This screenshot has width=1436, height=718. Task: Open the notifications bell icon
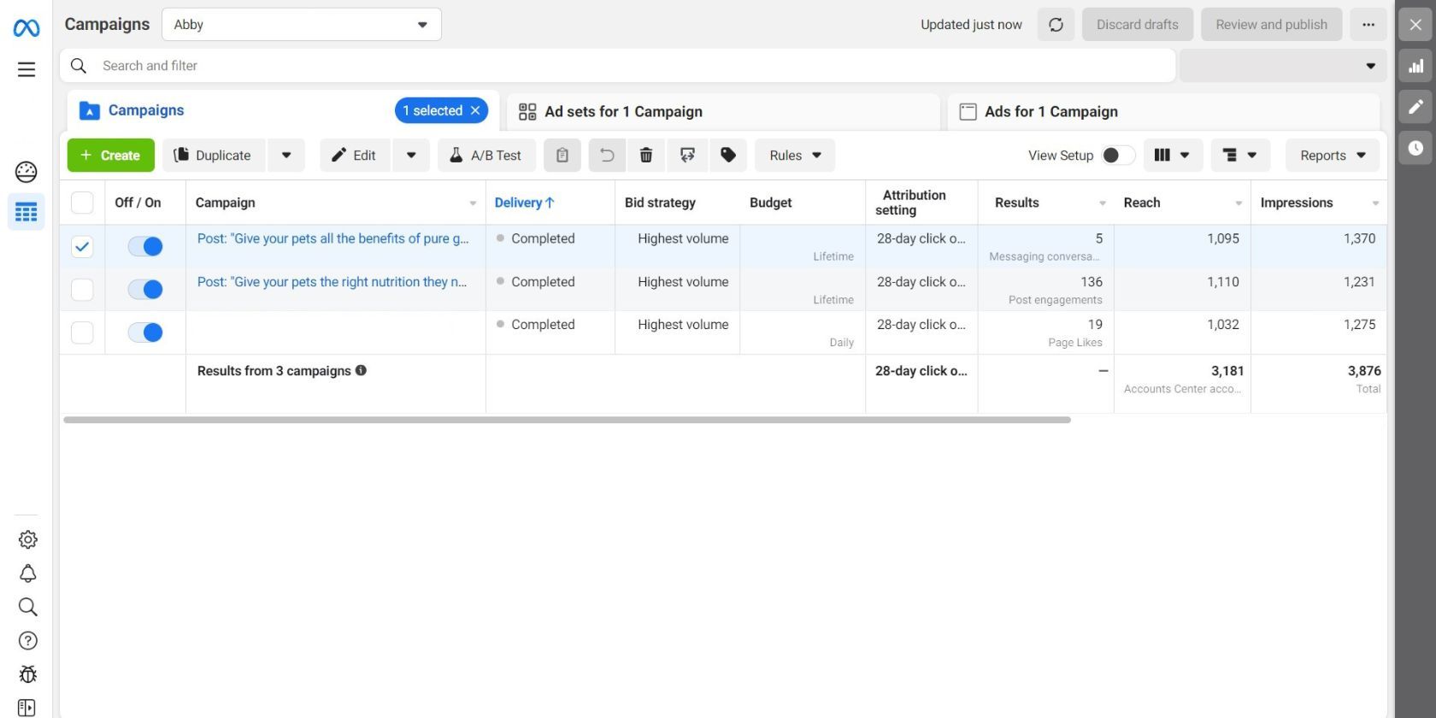coord(27,574)
